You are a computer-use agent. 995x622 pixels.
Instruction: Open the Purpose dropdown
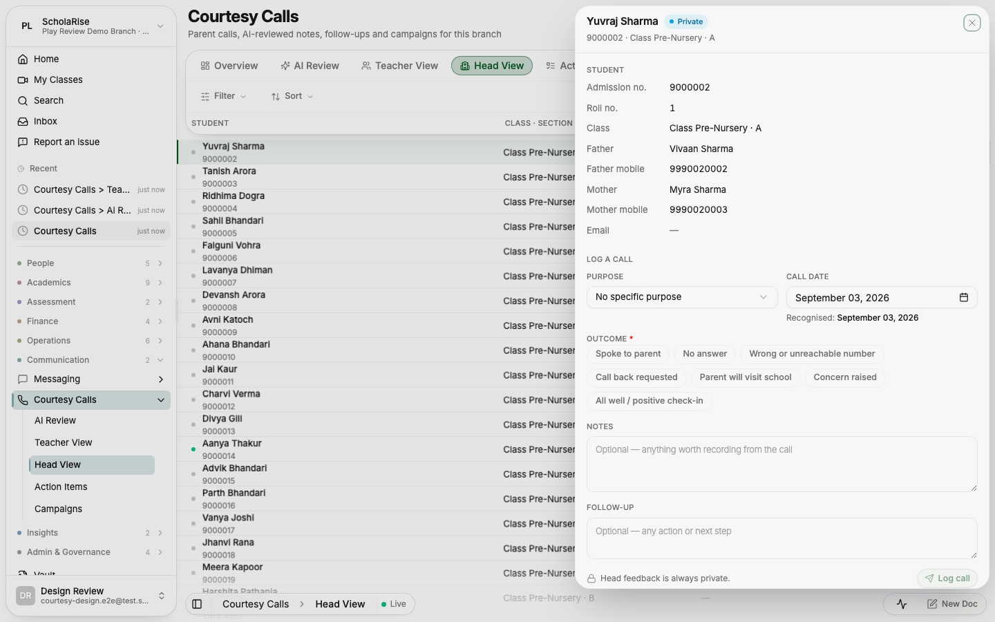click(x=682, y=297)
